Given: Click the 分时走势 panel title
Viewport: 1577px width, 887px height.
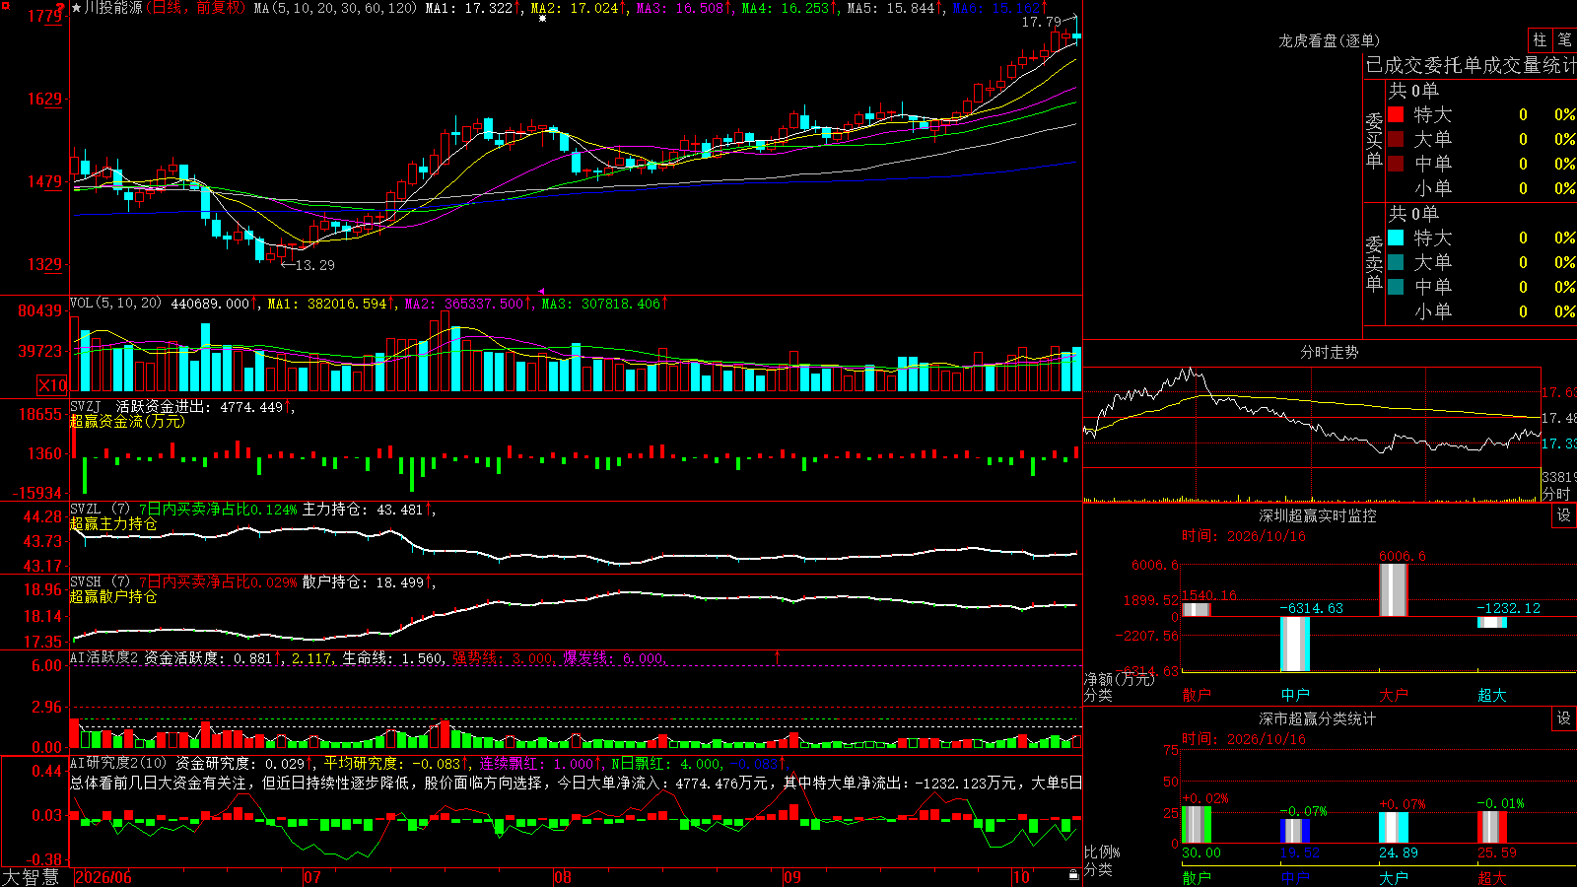Looking at the screenshot, I should [x=1329, y=352].
